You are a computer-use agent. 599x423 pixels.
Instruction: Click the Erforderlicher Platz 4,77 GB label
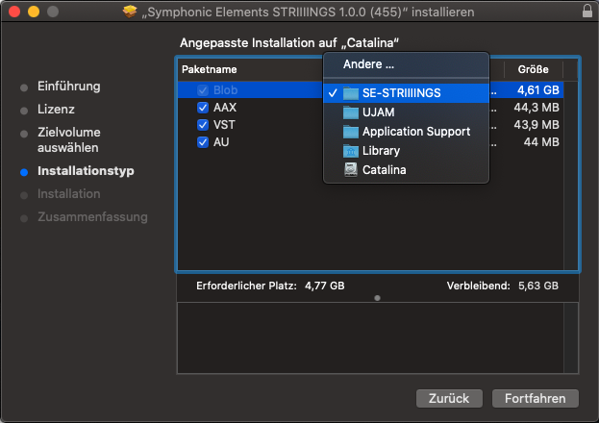click(x=270, y=286)
